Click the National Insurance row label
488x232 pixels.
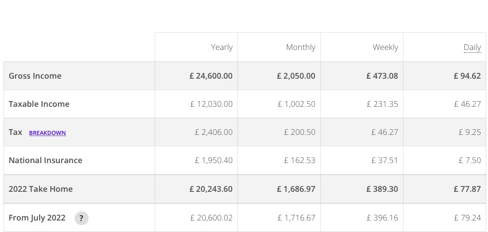[45, 160]
